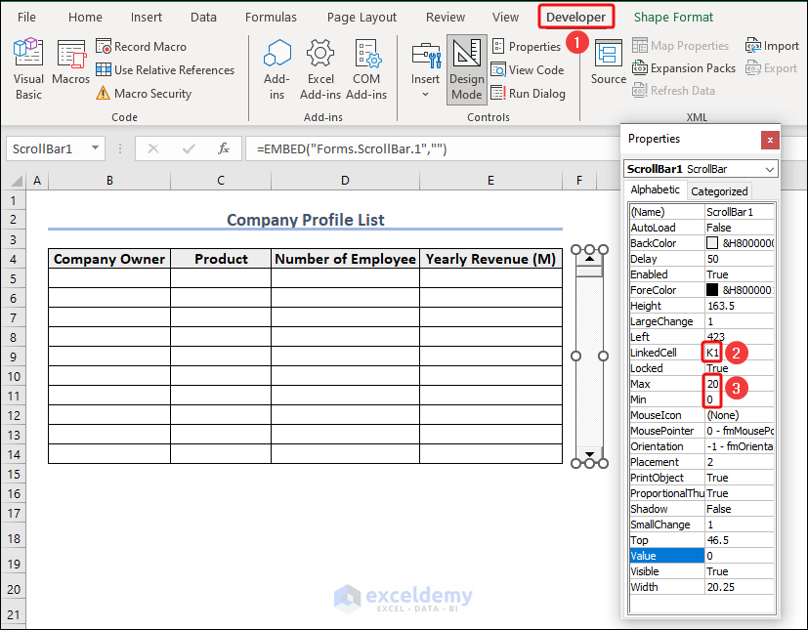Viewport: 808px width, 630px height.
Task: Click the Run Dialog icon
Action: pyautogui.click(x=529, y=93)
